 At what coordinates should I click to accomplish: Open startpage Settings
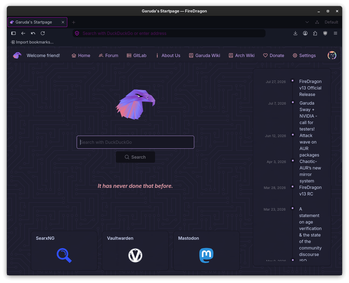pos(304,55)
